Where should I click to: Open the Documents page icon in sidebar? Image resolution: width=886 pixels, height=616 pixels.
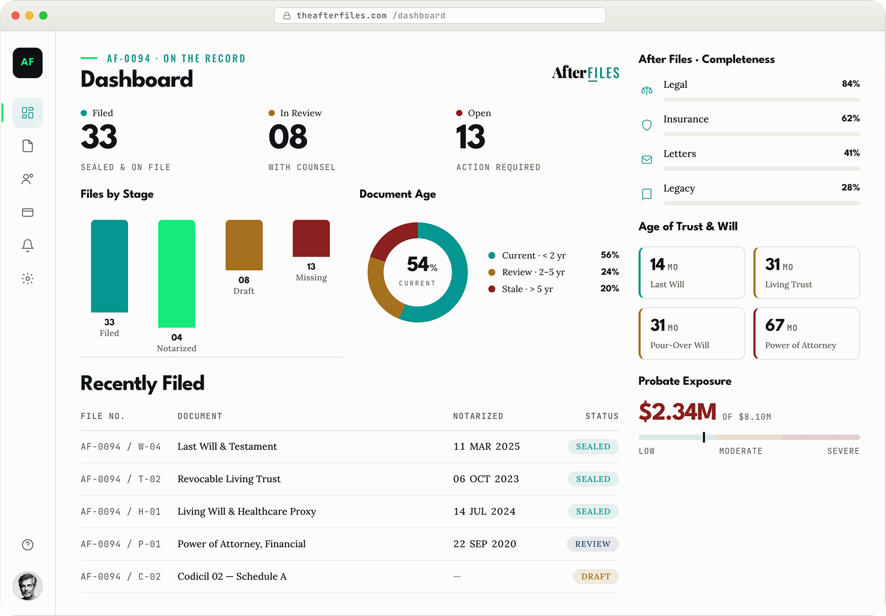click(x=28, y=146)
